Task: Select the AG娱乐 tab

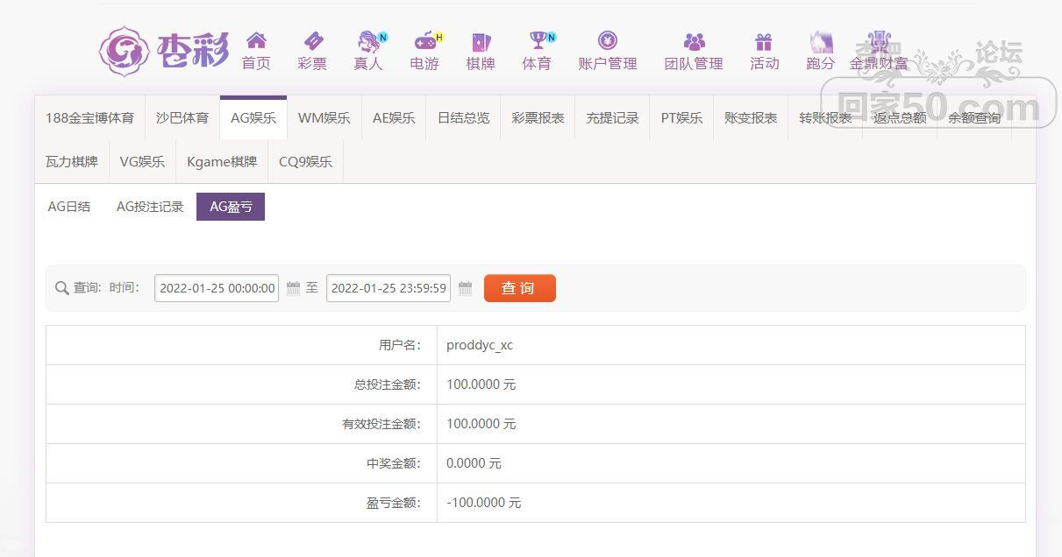Action: [253, 117]
